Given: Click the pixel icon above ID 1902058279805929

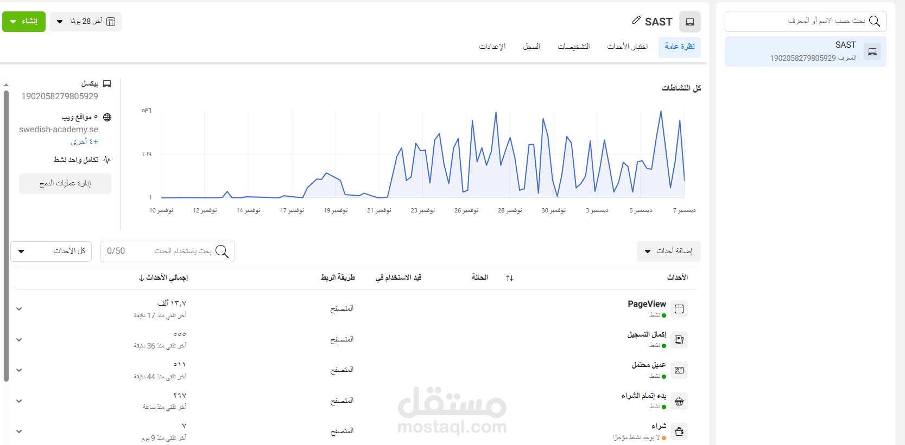Looking at the screenshot, I should (x=107, y=83).
